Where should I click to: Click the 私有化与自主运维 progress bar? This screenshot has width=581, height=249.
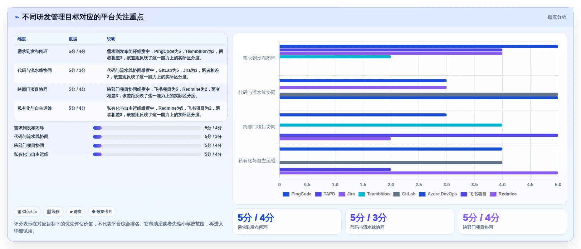pyautogui.click(x=147, y=154)
